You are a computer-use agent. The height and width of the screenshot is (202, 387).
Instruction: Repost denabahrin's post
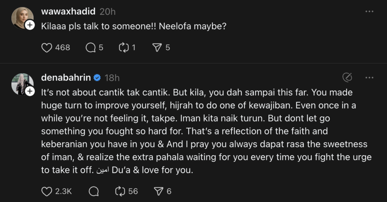tap(120, 191)
